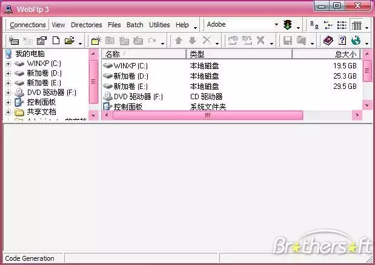Open the Connections menu
This screenshot has width=375, height=265.
[x=28, y=25]
